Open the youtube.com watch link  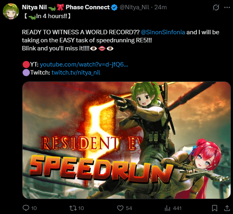[x=84, y=64]
